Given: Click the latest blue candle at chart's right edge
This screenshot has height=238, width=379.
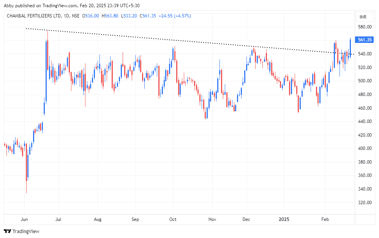Looking at the screenshot, I should click(x=350, y=48).
